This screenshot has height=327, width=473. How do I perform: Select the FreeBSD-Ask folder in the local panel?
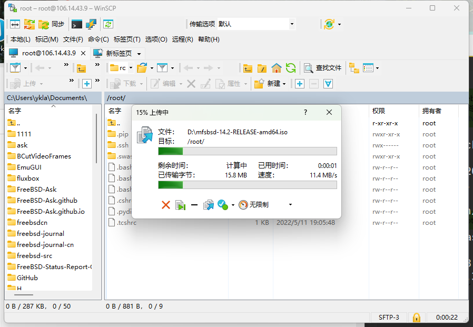coord(32,190)
